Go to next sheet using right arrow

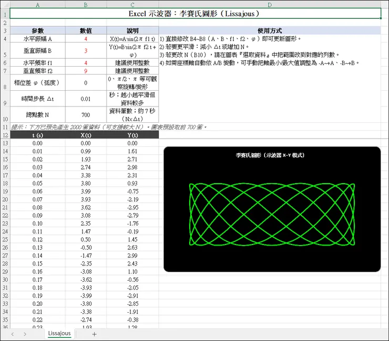pos(25,334)
